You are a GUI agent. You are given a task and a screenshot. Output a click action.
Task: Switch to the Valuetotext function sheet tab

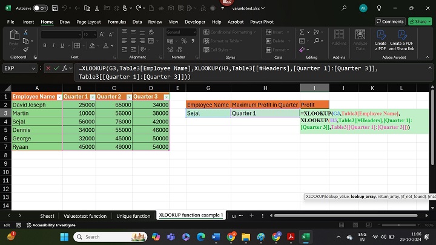coord(85,215)
